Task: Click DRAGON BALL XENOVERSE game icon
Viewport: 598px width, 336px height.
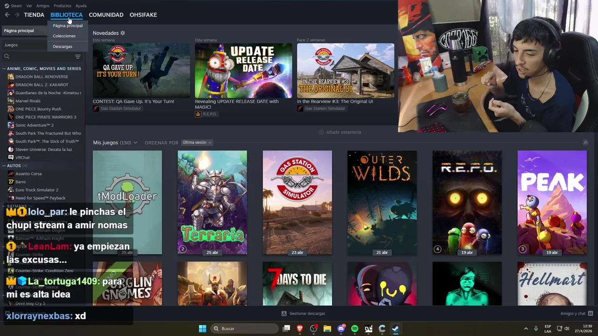Action: (x=11, y=77)
